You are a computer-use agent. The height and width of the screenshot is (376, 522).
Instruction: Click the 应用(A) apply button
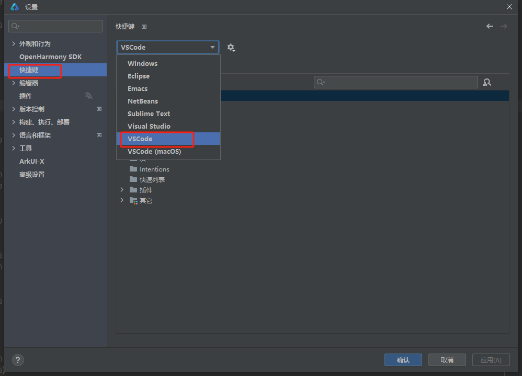pyautogui.click(x=491, y=360)
